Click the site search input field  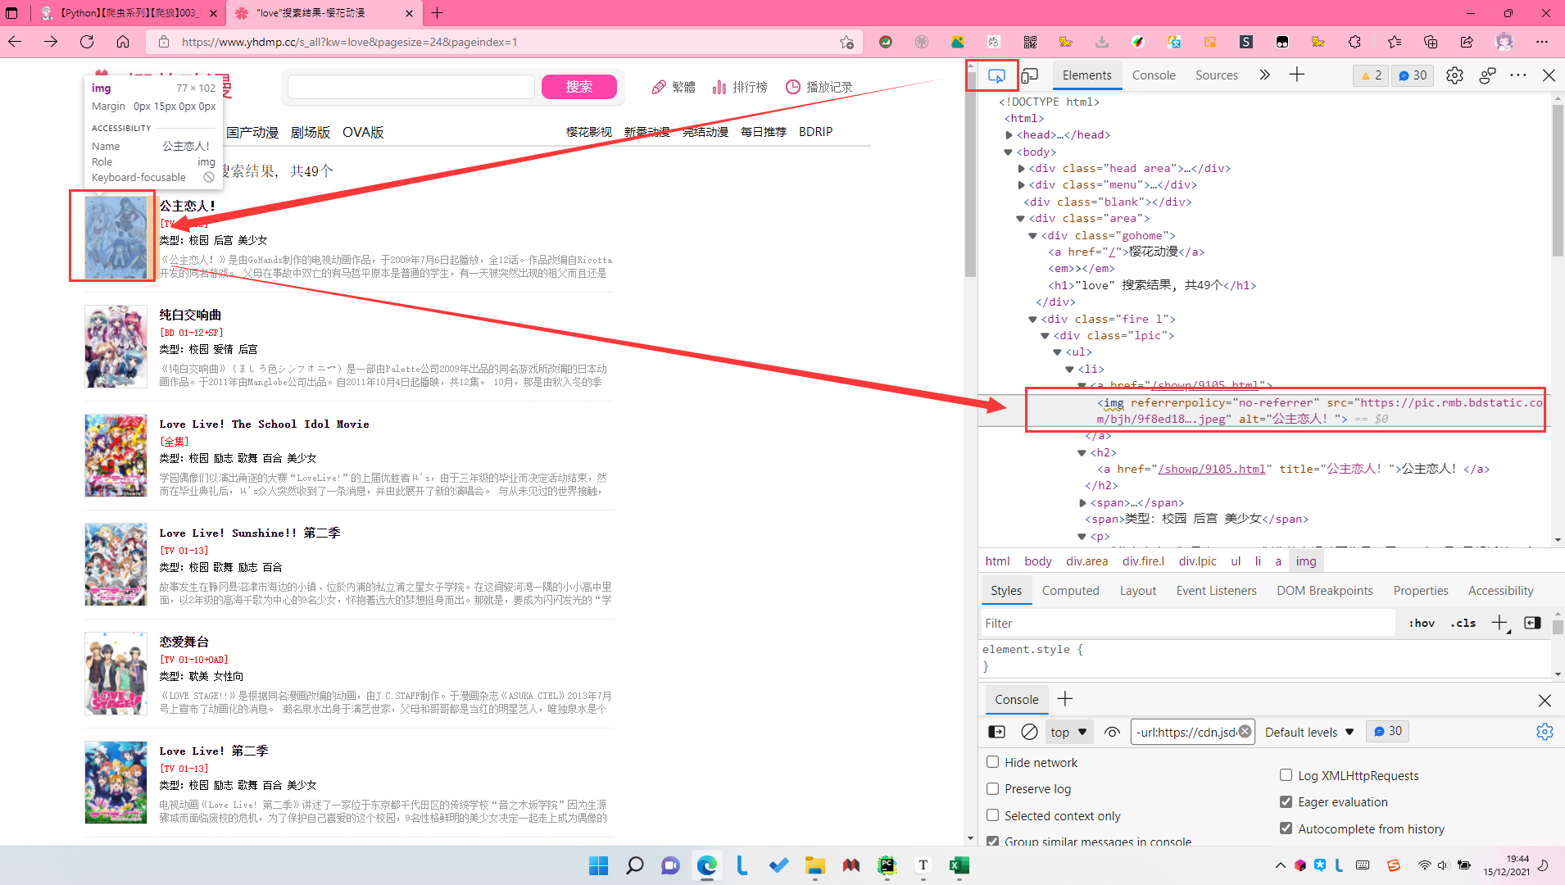pyautogui.click(x=411, y=87)
